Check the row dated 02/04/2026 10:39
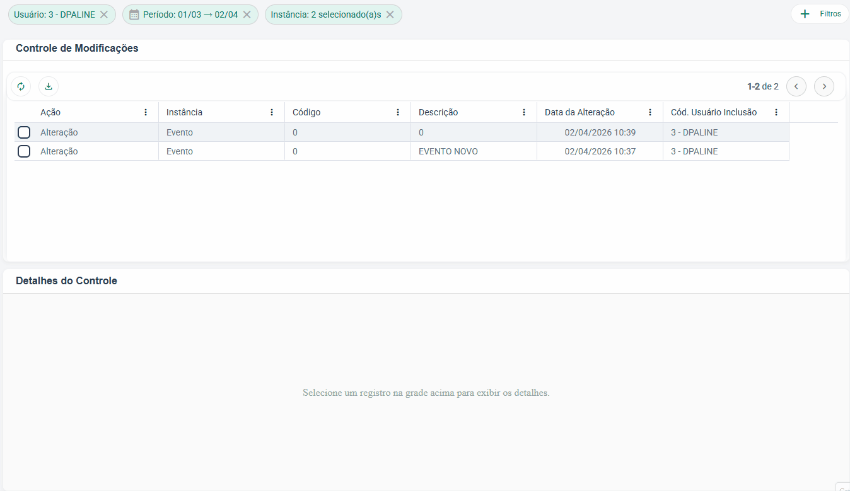850x491 pixels. 24,132
